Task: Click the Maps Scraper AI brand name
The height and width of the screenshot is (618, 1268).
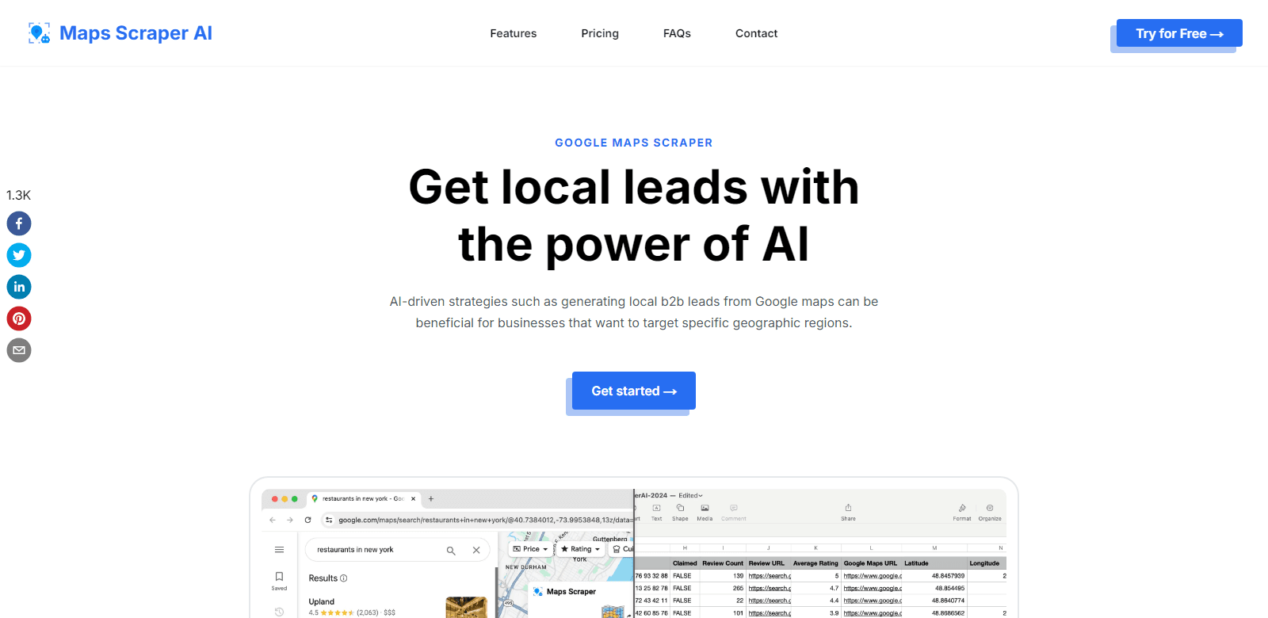Action: pyautogui.click(x=136, y=33)
